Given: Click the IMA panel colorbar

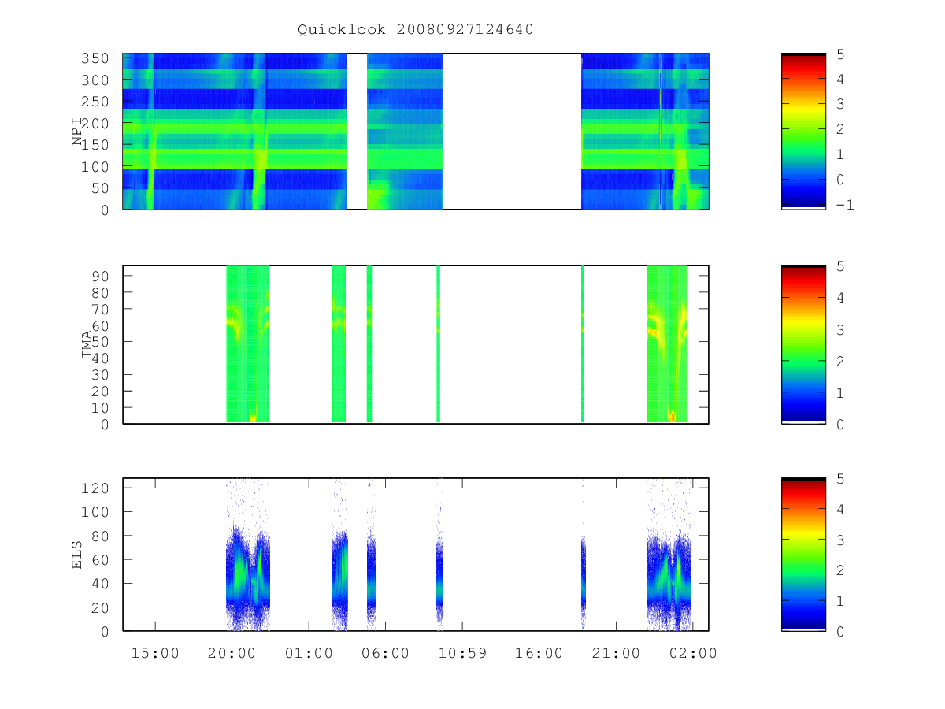Looking at the screenshot, I should [x=803, y=344].
